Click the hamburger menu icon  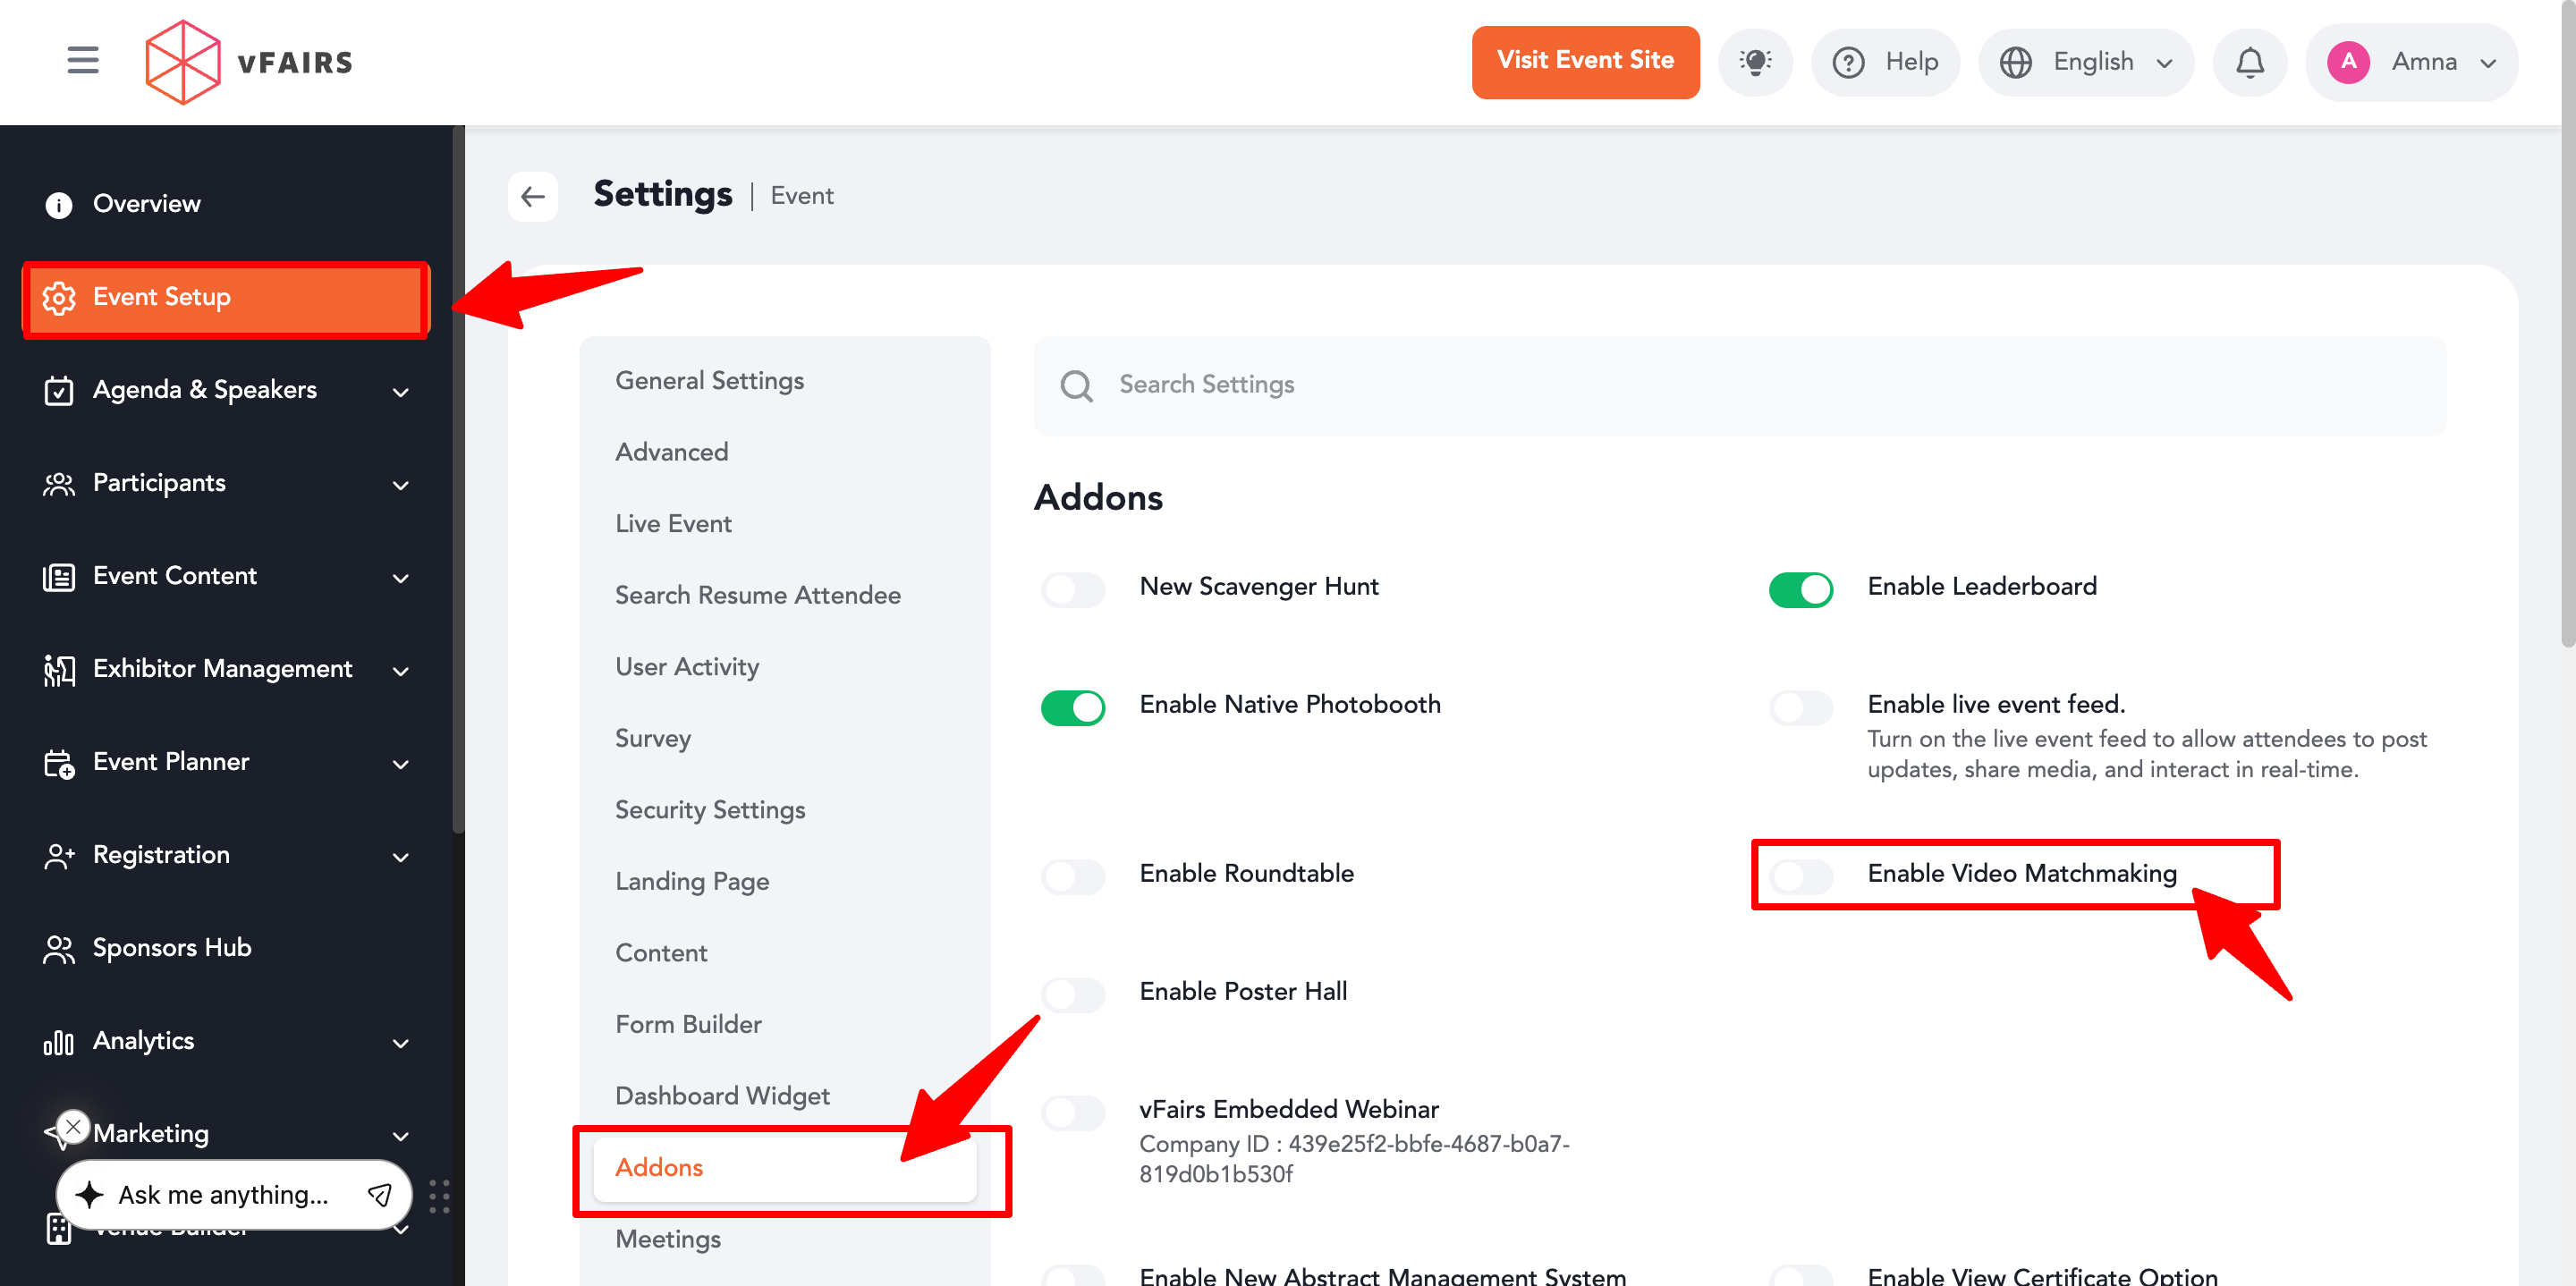coord(82,61)
